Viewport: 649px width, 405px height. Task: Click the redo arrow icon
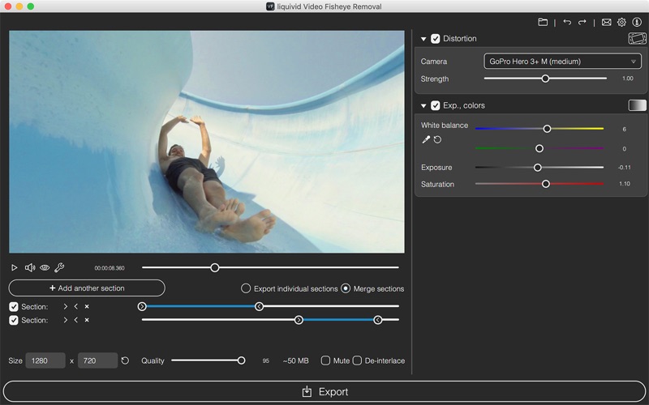[x=582, y=23]
